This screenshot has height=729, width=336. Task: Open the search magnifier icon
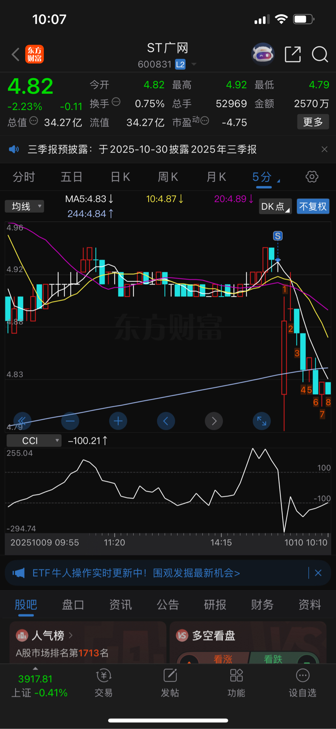coord(320,54)
